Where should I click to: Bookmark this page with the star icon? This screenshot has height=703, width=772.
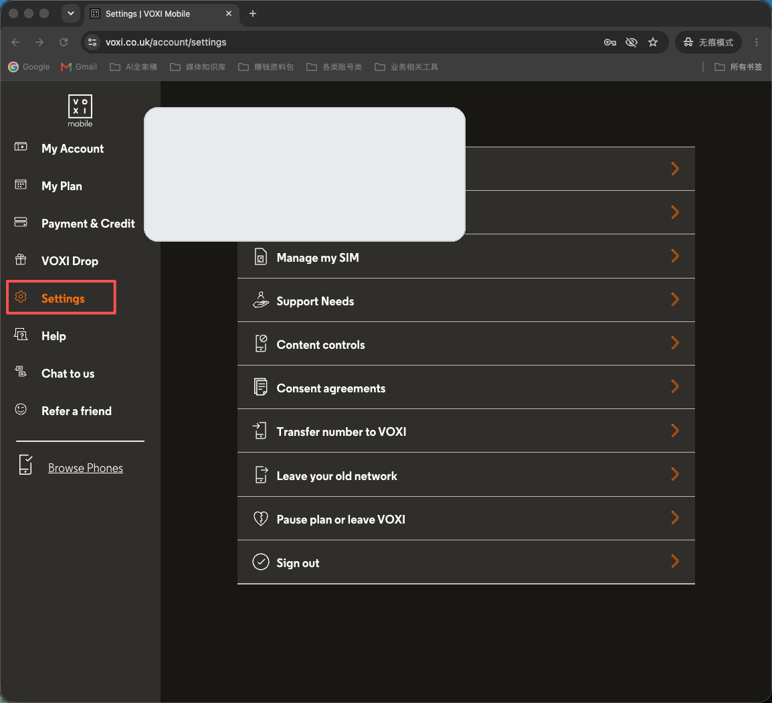(x=653, y=42)
